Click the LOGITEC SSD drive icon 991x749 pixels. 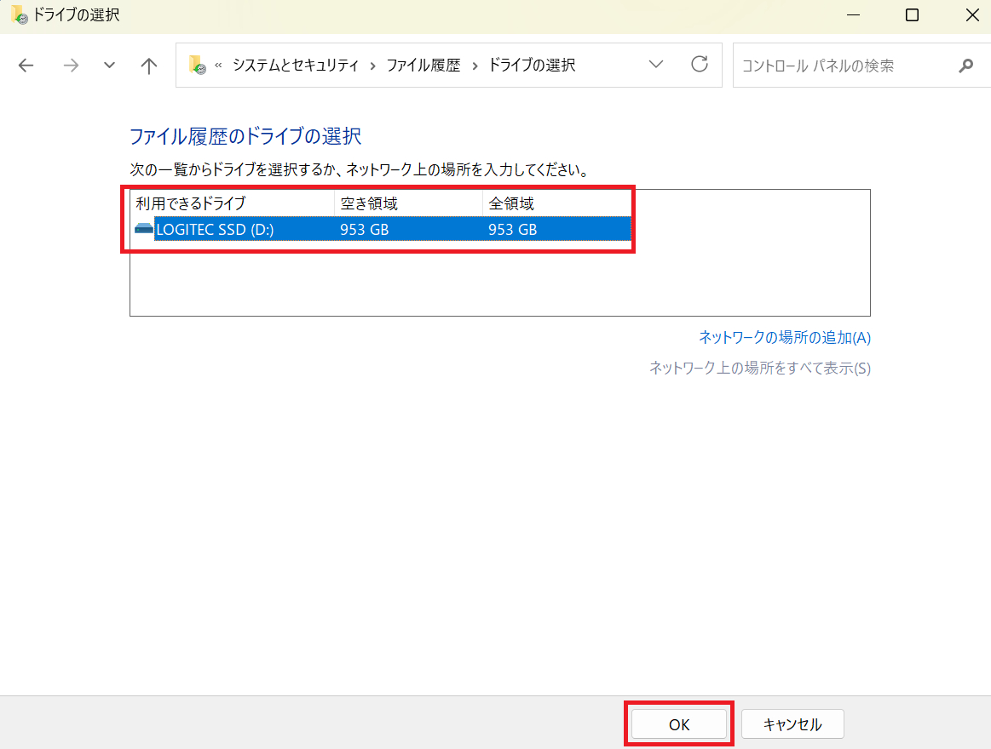143,229
